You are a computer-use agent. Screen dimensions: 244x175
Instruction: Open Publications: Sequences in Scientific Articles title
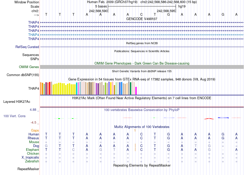tap(142, 51)
